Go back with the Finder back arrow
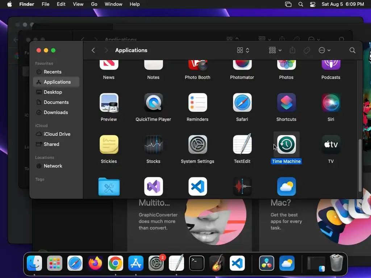371x278 pixels. 93,50
